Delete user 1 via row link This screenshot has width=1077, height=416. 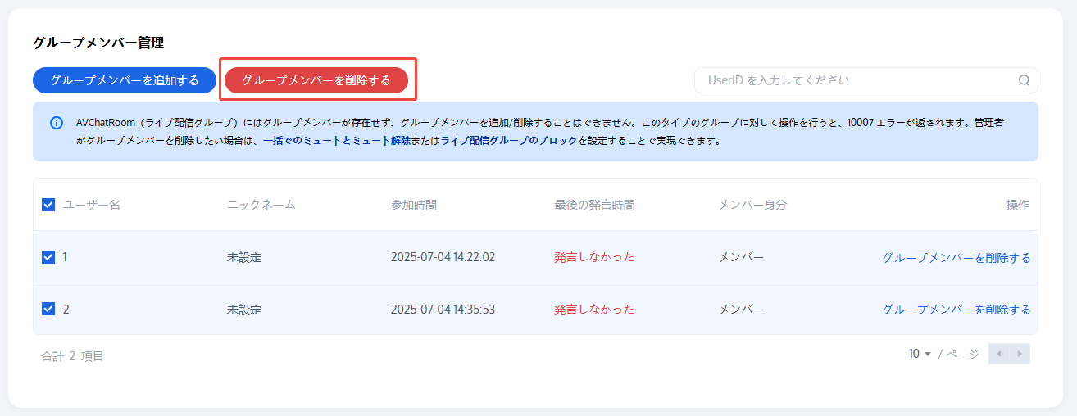(957, 257)
